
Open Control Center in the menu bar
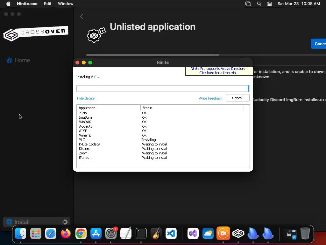point(270,4)
